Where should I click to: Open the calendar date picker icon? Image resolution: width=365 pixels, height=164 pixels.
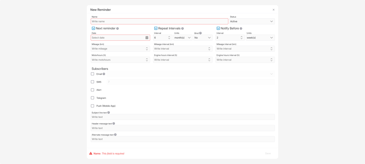pyautogui.click(x=147, y=38)
